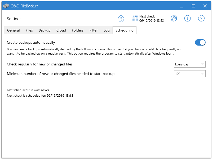Go to the Home screen icon
213x160 pixels.
[x=121, y=18]
